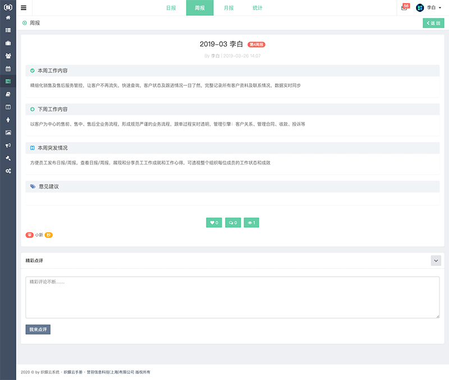
Task: Like the report with heart button
Action: (214, 223)
